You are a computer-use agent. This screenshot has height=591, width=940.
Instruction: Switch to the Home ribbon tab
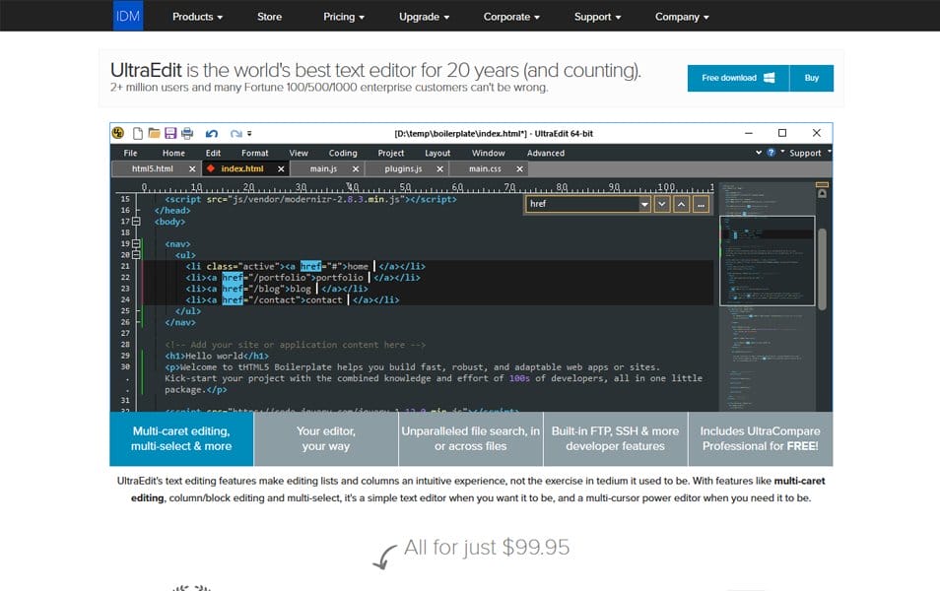pyautogui.click(x=173, y=153)
